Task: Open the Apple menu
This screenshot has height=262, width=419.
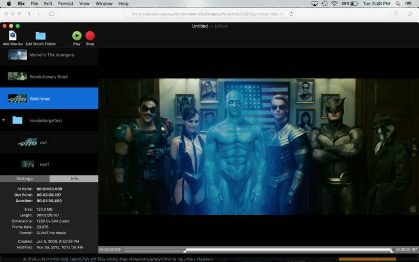Action: [9, 4]
